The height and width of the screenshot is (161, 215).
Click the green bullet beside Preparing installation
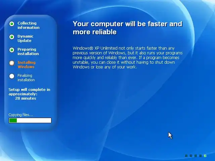coord(12,50)
